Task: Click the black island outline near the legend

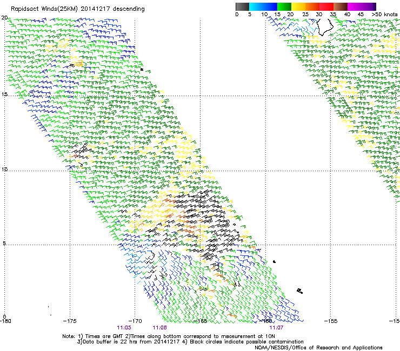Action: (325, 27)
